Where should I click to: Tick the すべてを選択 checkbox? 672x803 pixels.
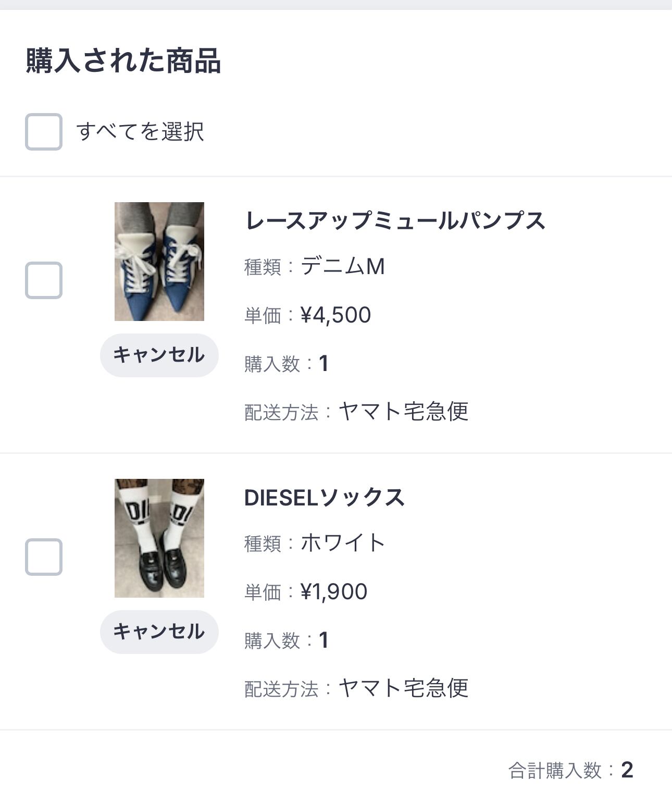click(44, 132)
